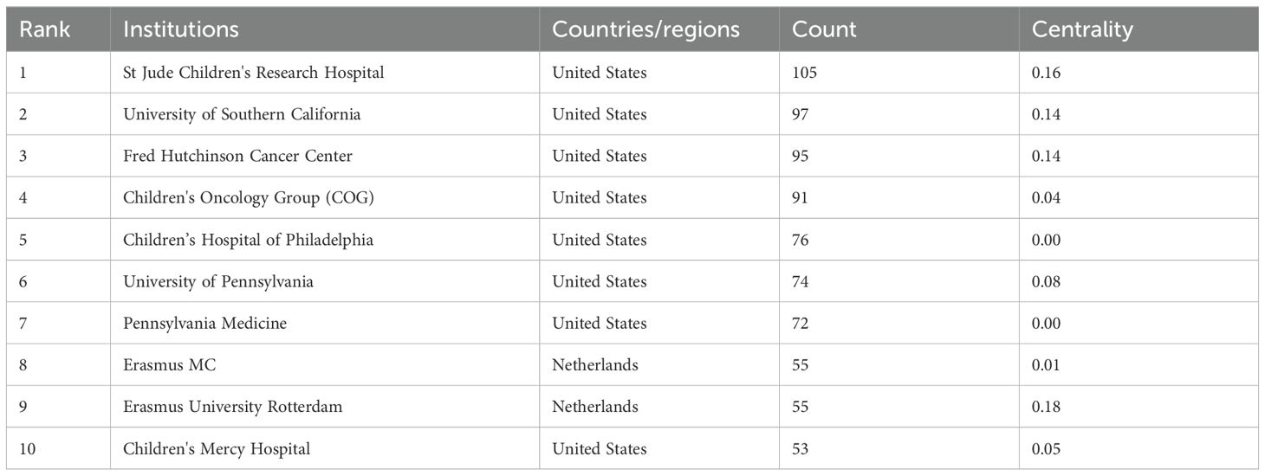Select Children's Hospital of Philadelphia cell

325,240
